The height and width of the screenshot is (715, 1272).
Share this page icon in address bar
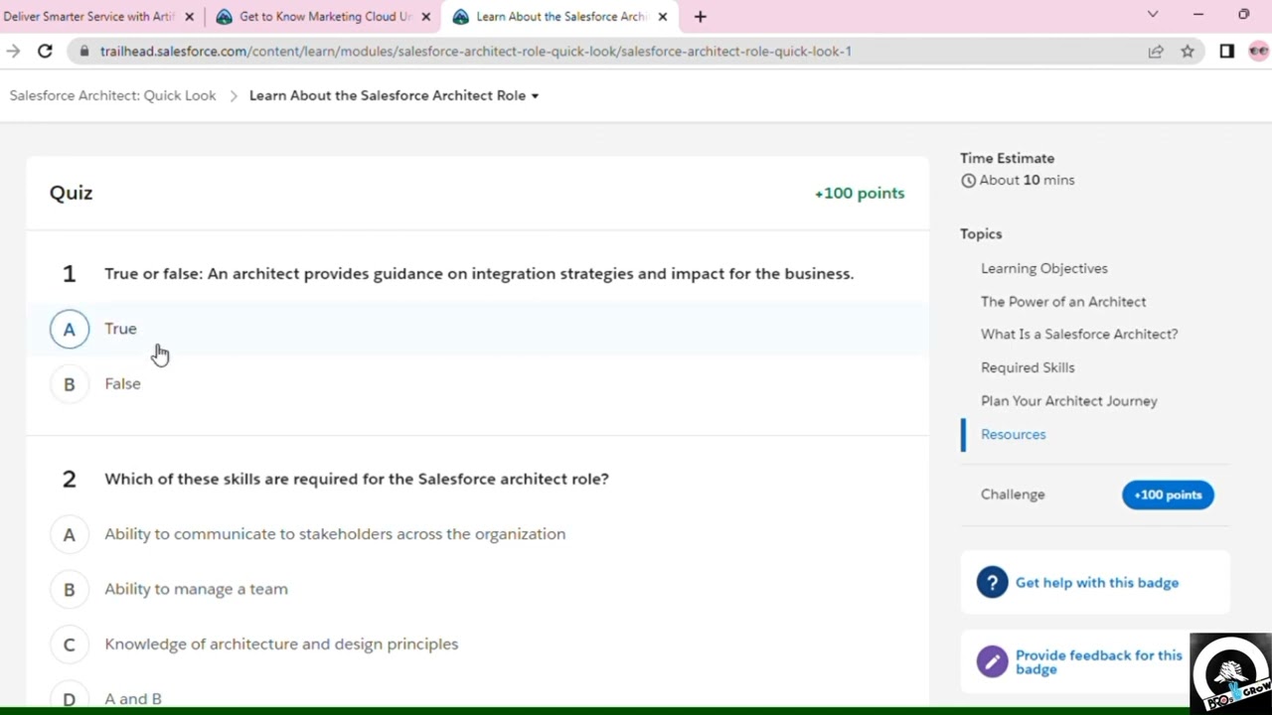1156,52
